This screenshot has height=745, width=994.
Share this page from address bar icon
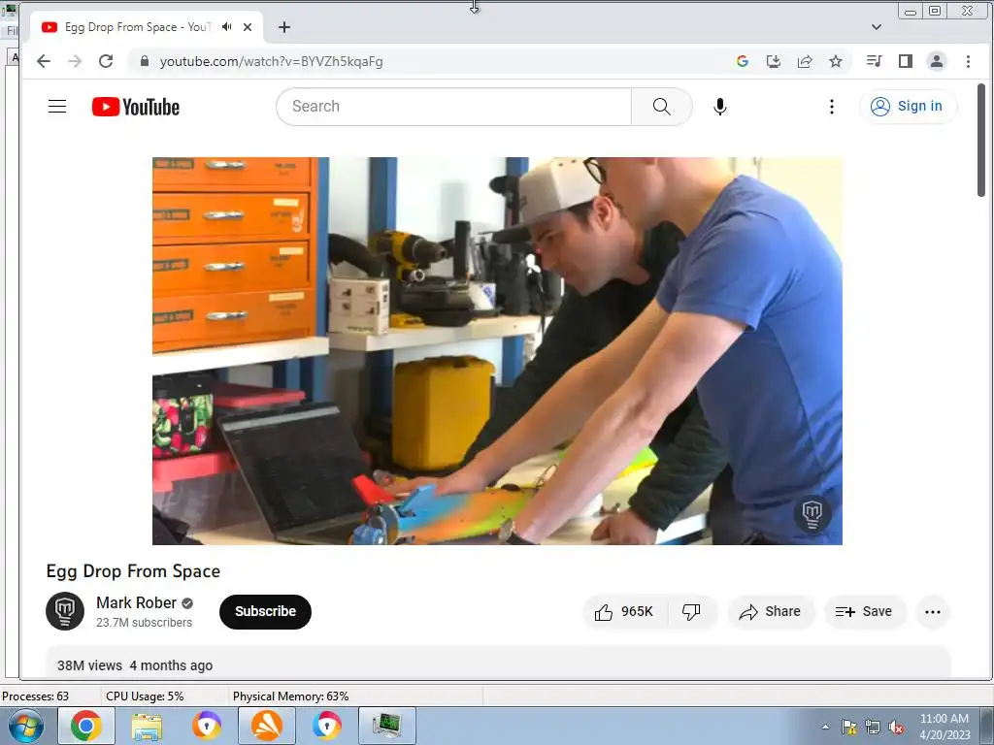pos(805,61)
